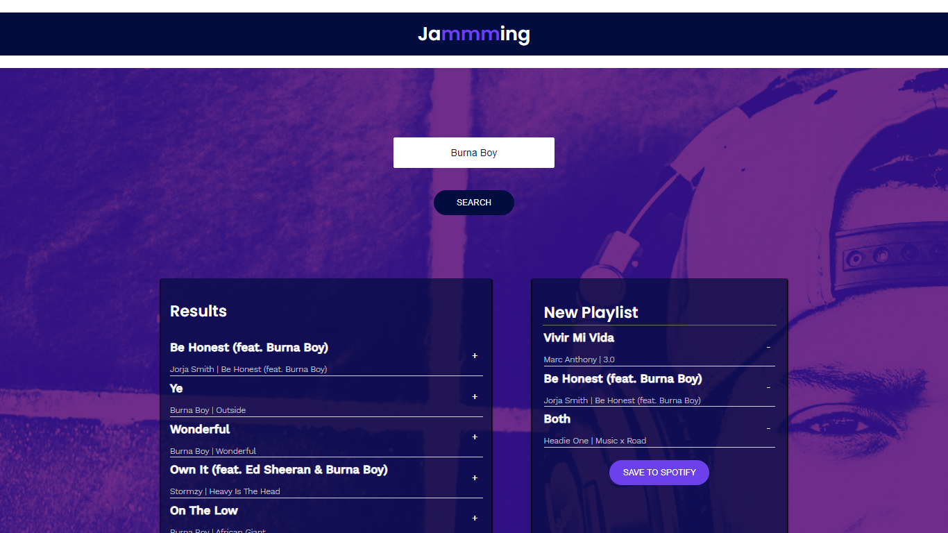This screenshot has width=948, height=533.
Task: Focus the Burna Boy search field
Action: pos(474,153)
